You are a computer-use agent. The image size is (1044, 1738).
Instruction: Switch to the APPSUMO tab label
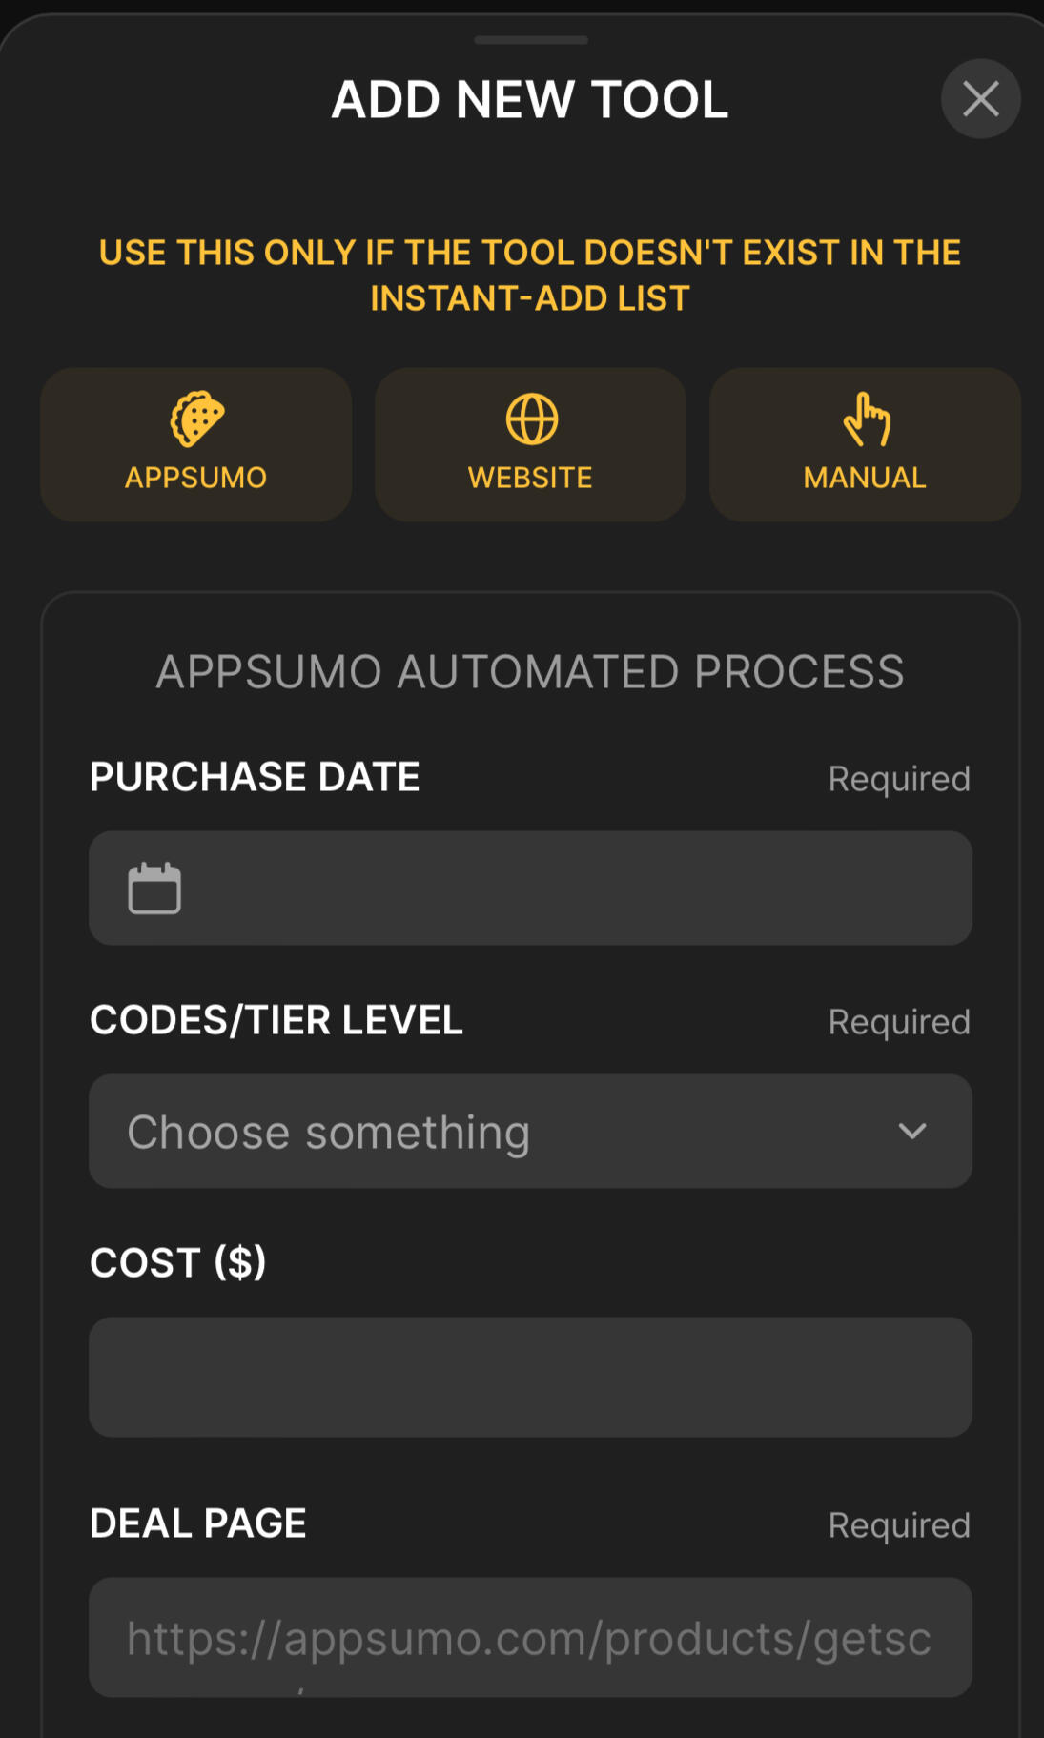tap(196, 478)
